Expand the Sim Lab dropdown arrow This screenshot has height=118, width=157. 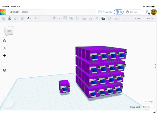[141, 12]
